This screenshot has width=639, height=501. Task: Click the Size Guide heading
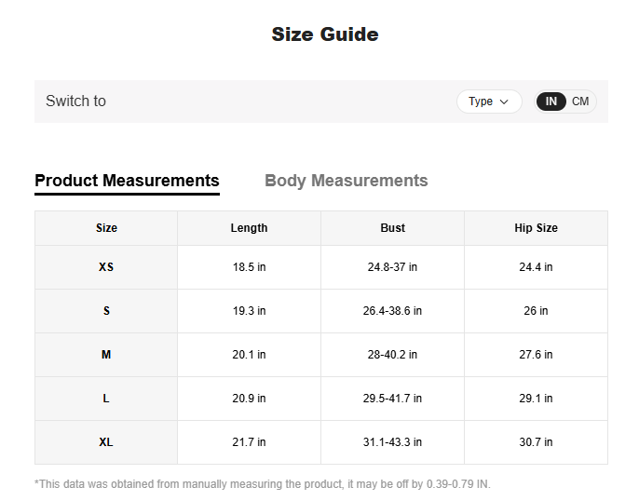[324, 34]
